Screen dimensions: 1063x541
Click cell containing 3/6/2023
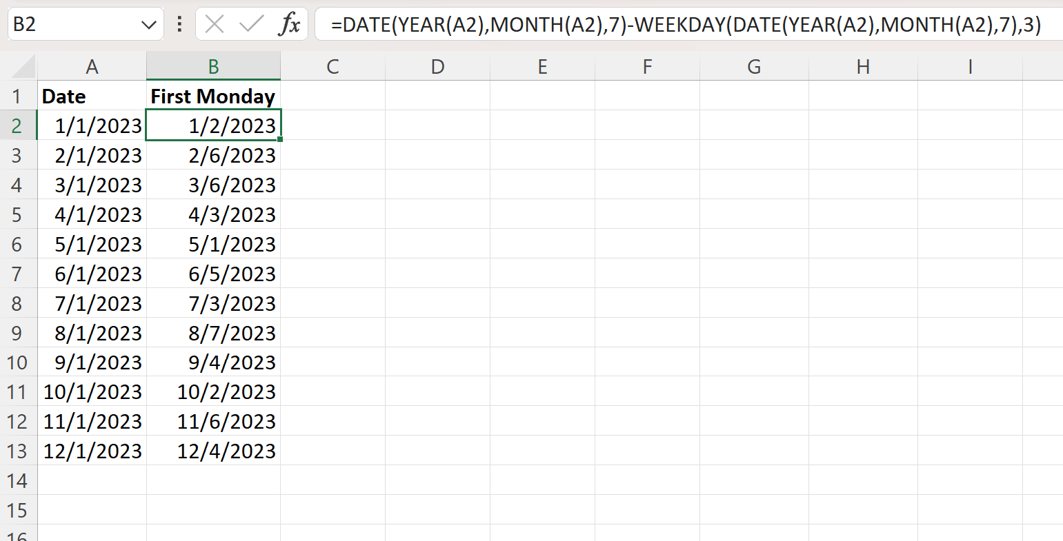point(214,185)
